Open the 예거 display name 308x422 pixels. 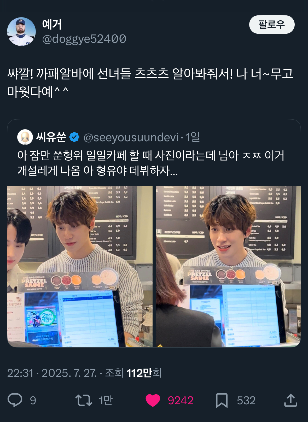(x=52, y=25)
